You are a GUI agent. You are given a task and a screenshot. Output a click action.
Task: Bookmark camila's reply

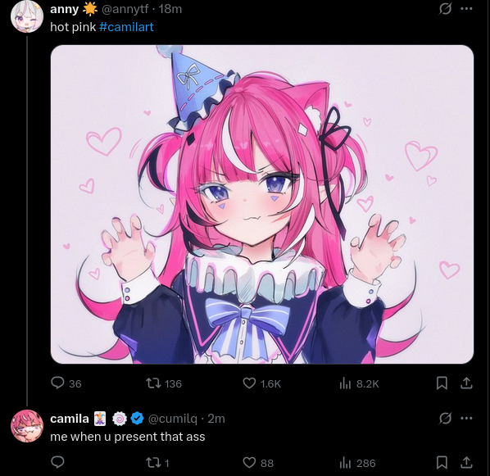pyautogui.click(x=442, y=463)
